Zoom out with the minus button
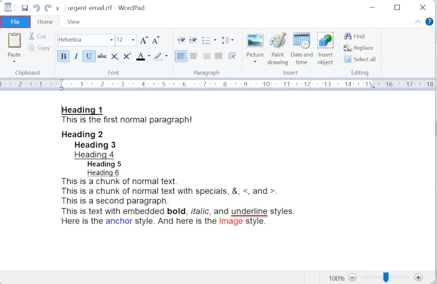437x284 pixels. pos(352,277)
